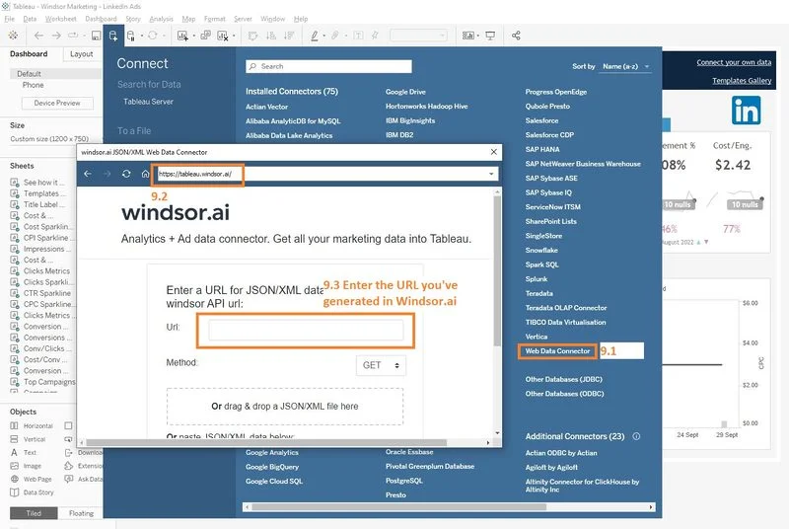
Task: Open the New Worksheet dropdown arrow
Action: click(193, 36)
